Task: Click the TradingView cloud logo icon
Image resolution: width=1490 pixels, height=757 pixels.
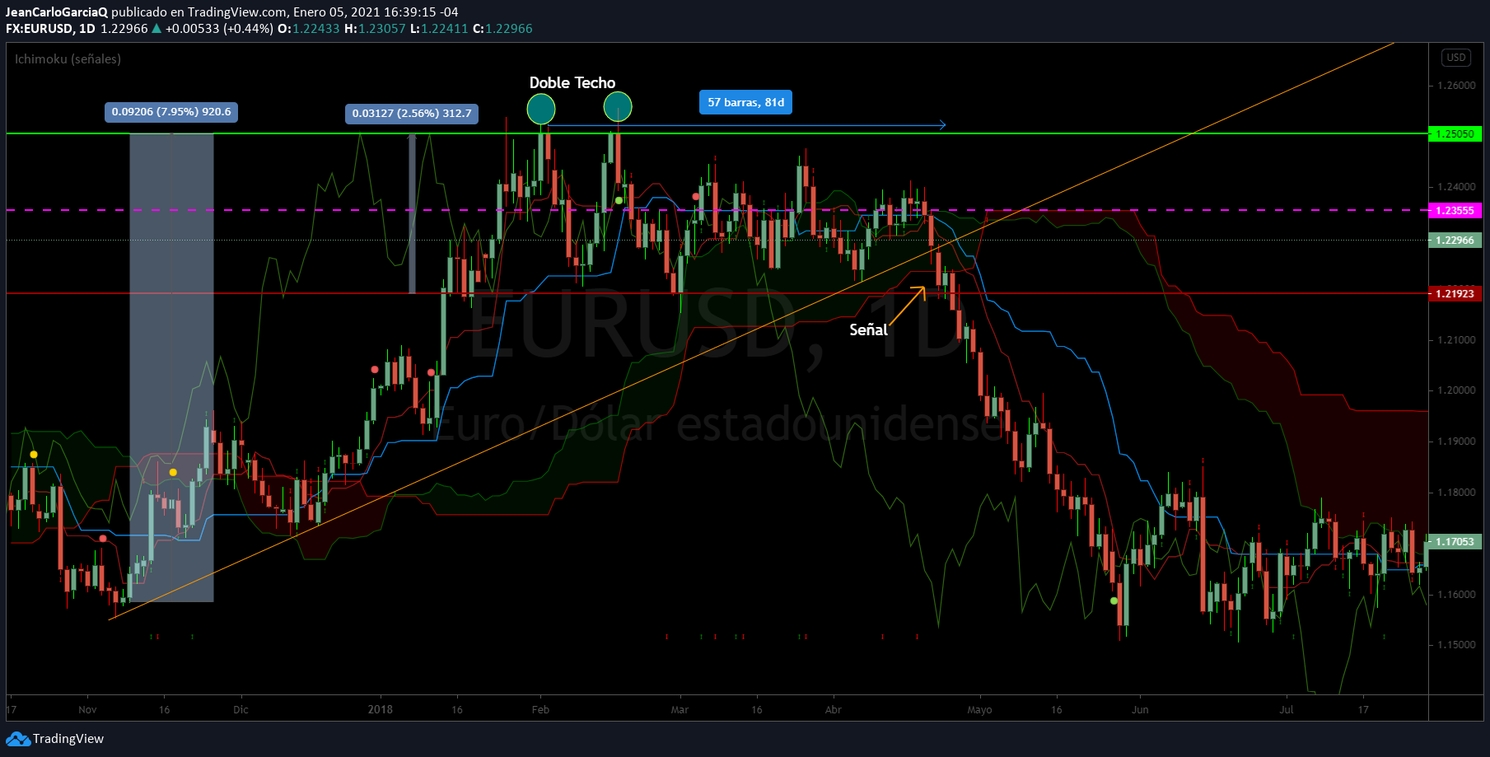Action: 18,739
